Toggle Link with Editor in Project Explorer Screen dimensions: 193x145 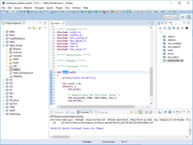[x=34, y=28]
